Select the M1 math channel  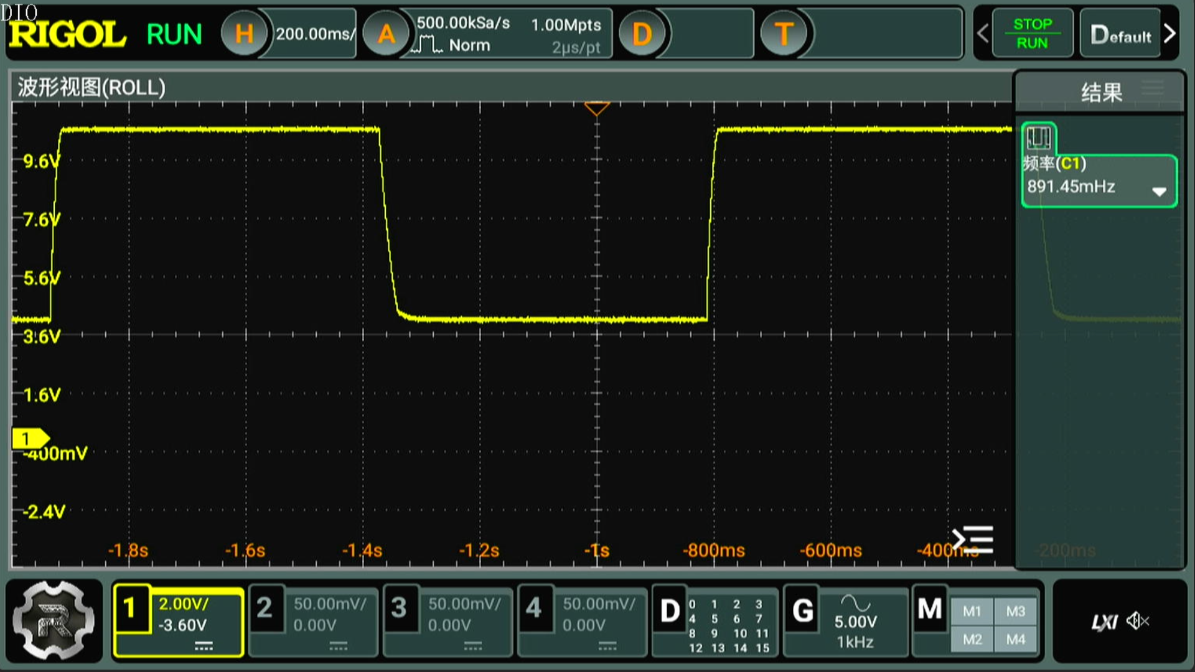tap(972, 612)
